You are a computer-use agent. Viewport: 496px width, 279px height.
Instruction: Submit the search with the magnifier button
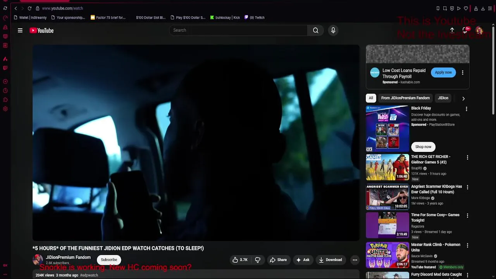pos(316,30)
